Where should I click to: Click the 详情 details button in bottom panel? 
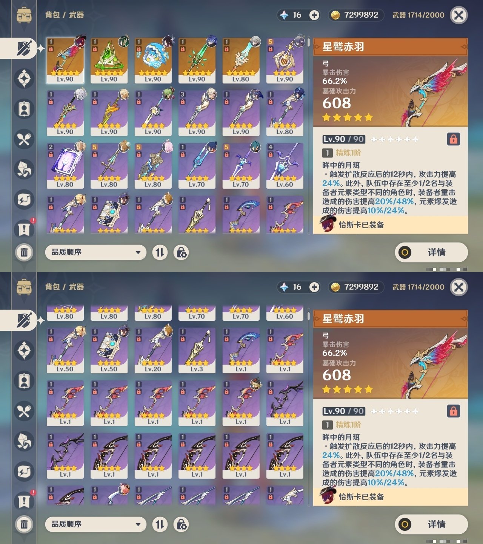[x=431, y=524]
